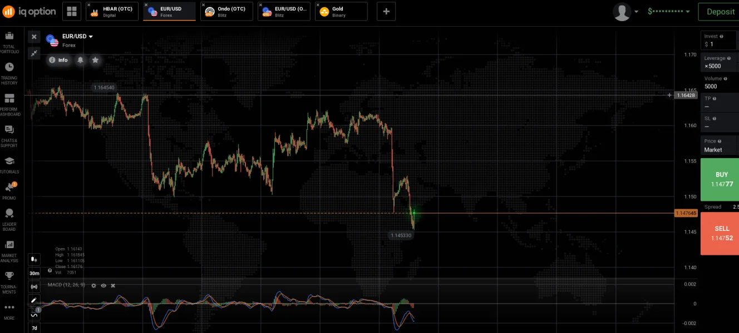739x333 pixels.
Task: Click the price alert bell icon
Action: pyautogui.click(x=80, y=60)
